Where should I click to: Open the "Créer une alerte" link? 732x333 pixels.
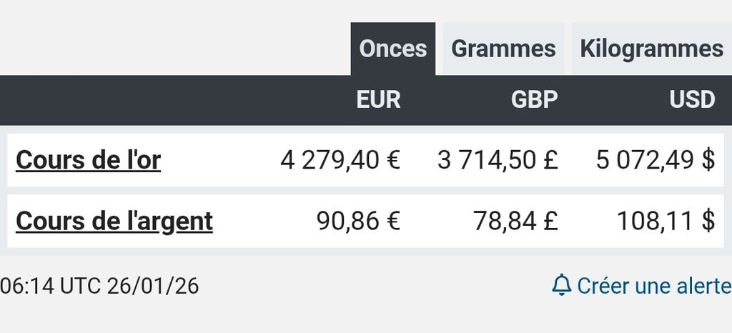pyautogui.click(x=653, y=286)
